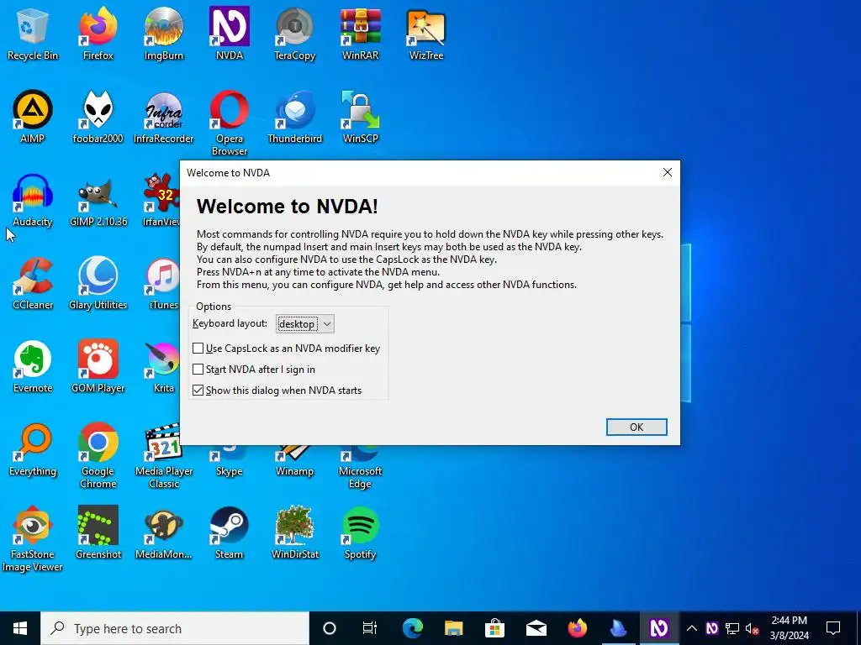Select the GIMP 2.10.36 desktop shortcut

click(98, 200)
